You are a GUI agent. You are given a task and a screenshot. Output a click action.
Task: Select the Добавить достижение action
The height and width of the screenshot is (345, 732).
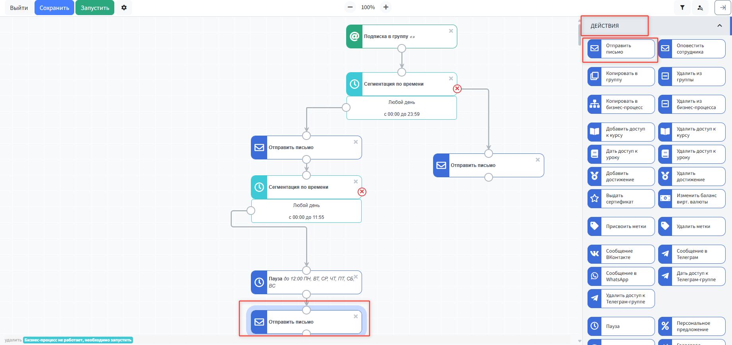(x=621, y=176)
